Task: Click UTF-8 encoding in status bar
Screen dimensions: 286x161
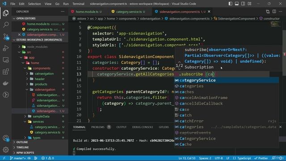Action: click(x=219, y=158)
